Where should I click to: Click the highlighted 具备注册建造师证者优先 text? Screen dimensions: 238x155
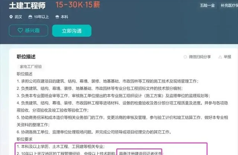pyautogui.click(x=140, y=153)
